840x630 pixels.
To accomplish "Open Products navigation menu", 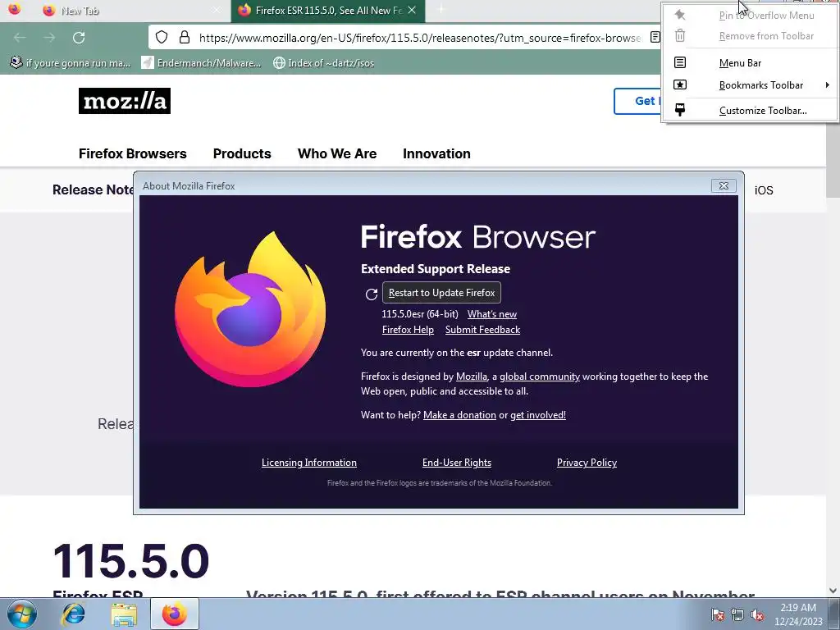I will [x=242, y=153].
